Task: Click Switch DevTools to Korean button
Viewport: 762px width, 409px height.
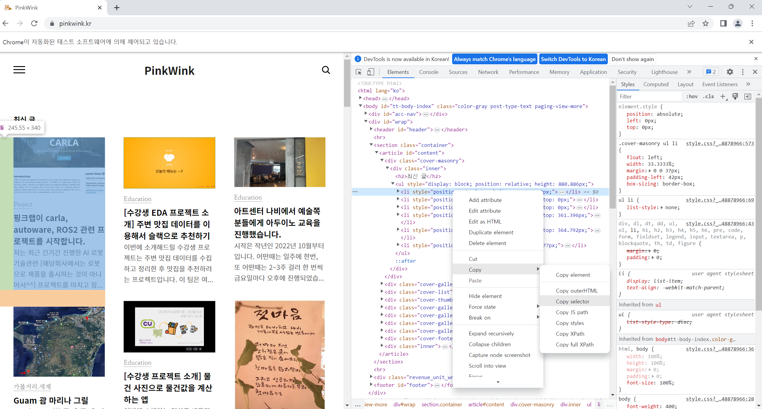Action: pyautogui.click(x=573, y=59)
